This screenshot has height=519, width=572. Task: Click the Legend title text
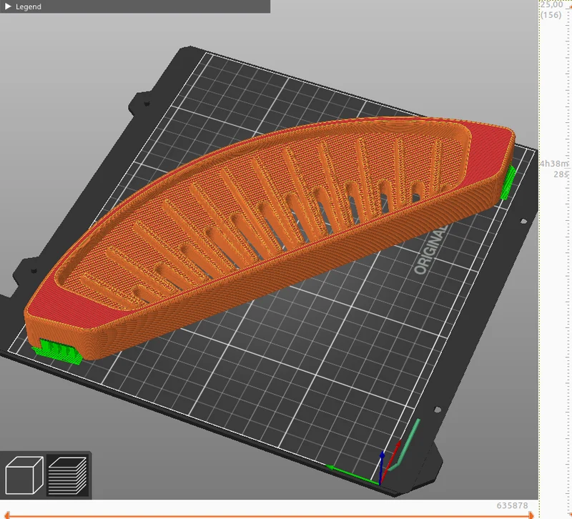click(29, 6)
